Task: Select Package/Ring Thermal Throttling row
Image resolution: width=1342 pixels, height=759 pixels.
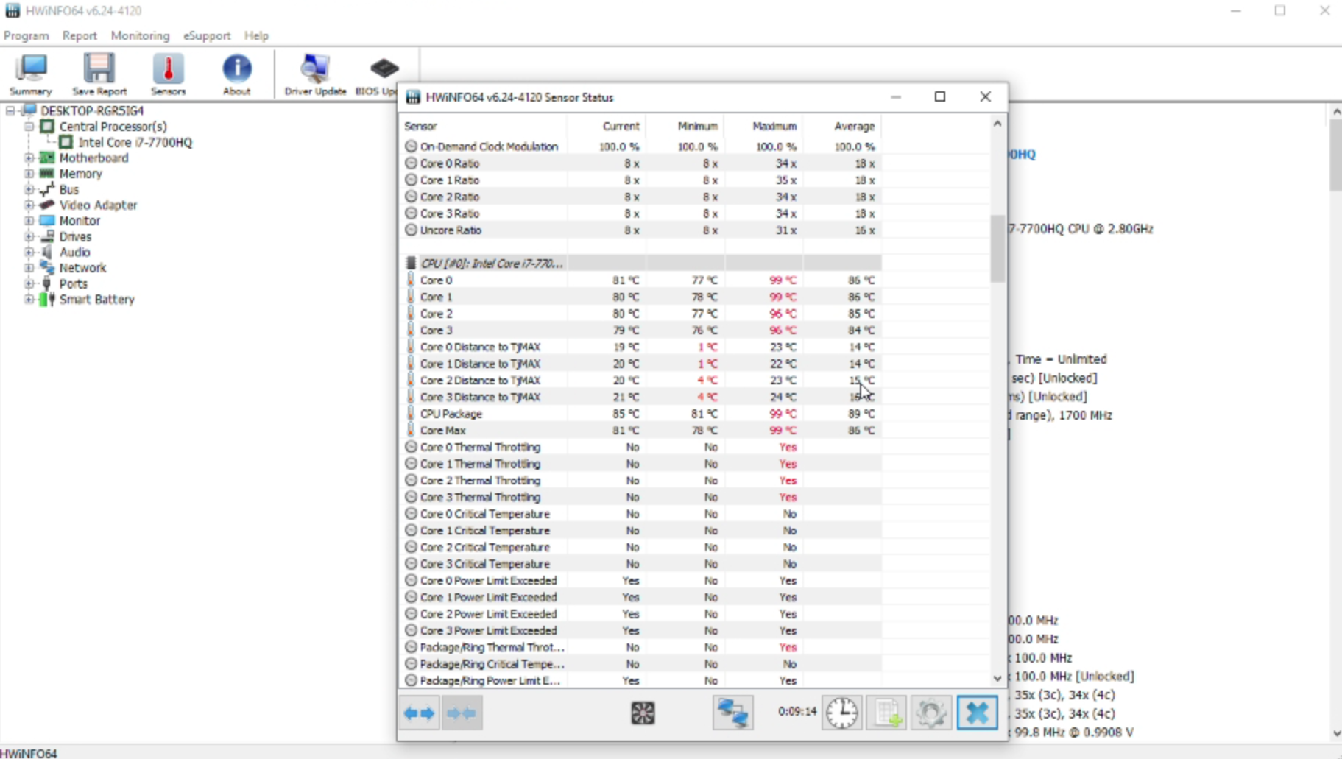Action: tap(642, 648)
